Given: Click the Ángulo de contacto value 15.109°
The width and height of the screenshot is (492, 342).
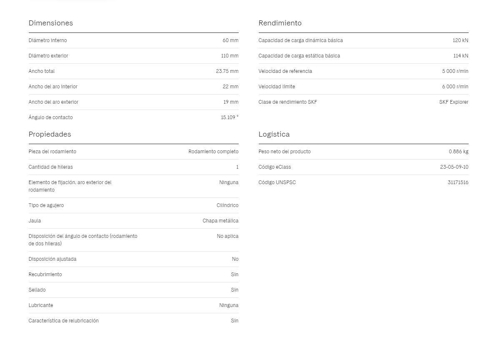Looking at the screenshot, I should coord(230,117).
